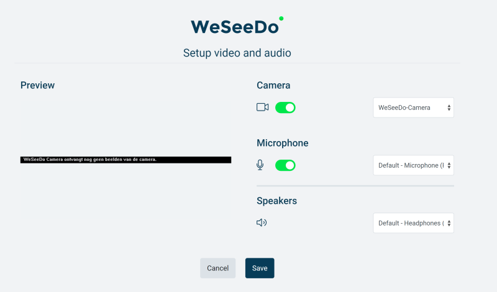Open the Default - Headphones speaker dropdown

[413, 223]
